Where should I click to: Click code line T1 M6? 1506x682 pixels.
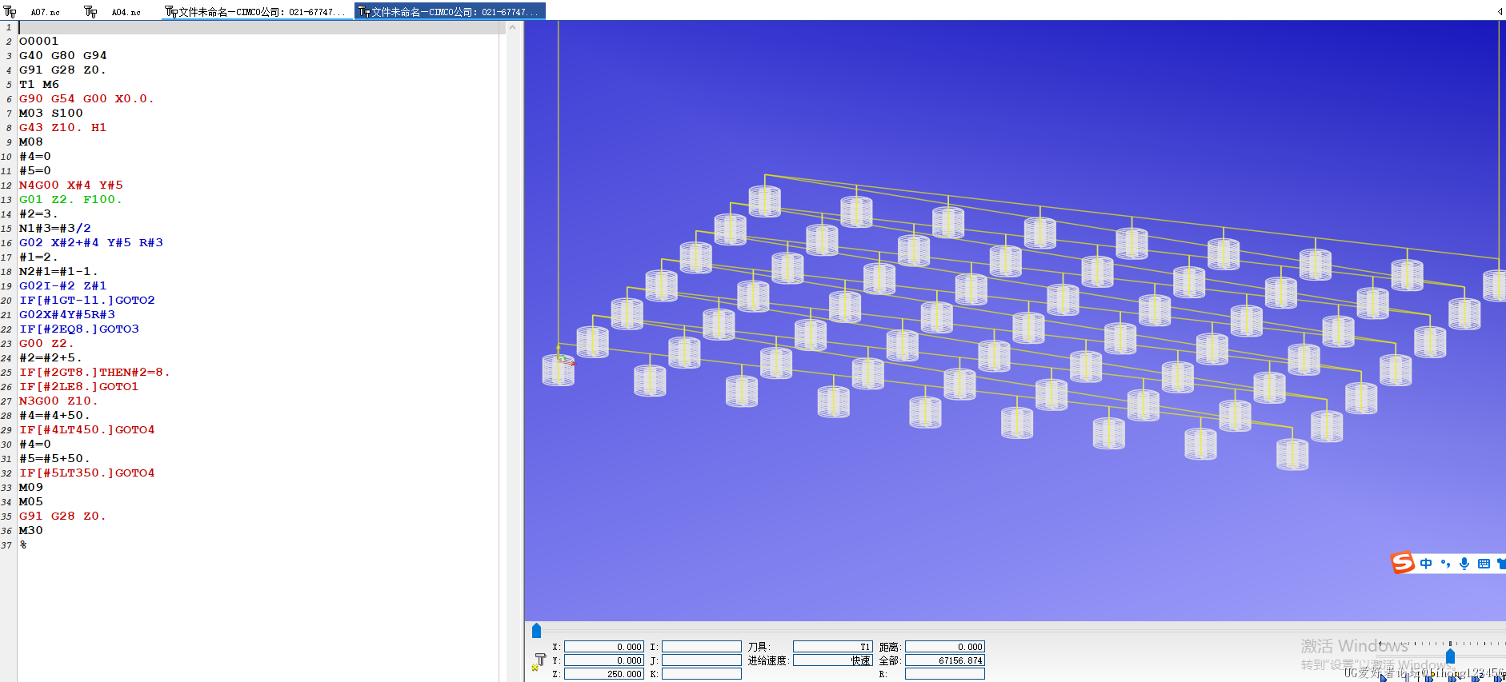click(x=38, y=84)
